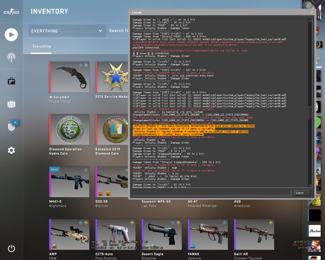This screenshot has height=260, width=325.
Task: Click the Search Items field
Action: (119, 31)
